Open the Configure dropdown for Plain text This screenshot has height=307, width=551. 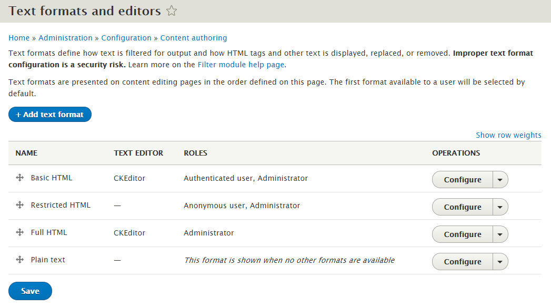(499, 261)
